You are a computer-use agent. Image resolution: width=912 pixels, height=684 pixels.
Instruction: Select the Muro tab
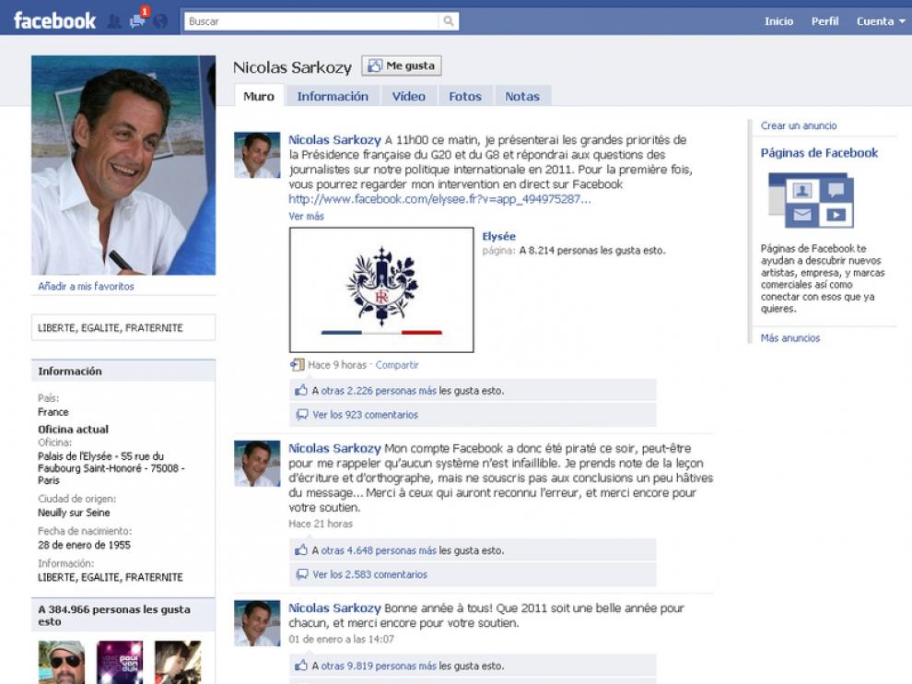click(259, 96)
